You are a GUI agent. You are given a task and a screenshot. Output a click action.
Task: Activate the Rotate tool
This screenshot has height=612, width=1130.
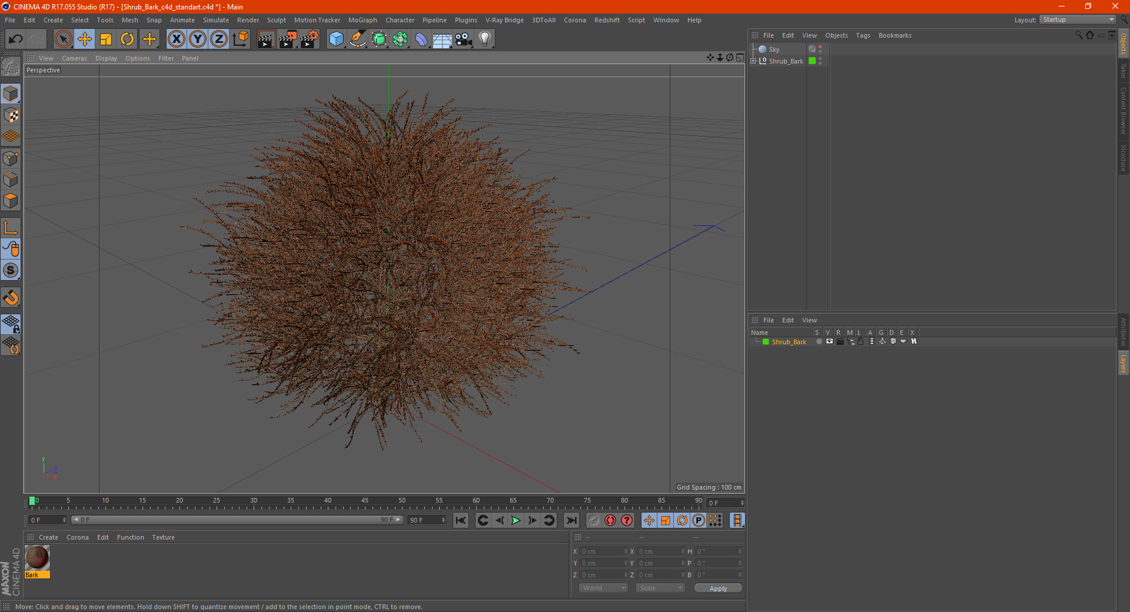(127, 39)
